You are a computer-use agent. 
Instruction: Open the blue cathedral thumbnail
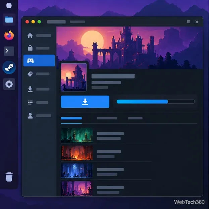point(77,171)
